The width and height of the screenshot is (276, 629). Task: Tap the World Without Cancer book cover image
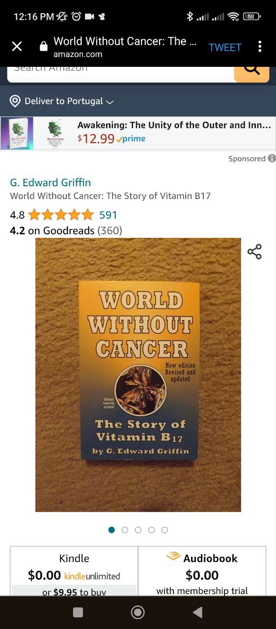(x=138, y=375)
